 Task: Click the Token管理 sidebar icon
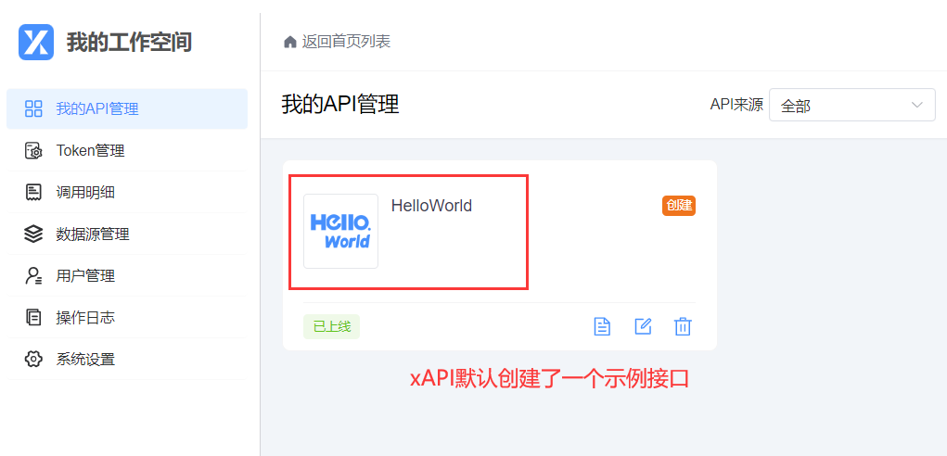33,151
